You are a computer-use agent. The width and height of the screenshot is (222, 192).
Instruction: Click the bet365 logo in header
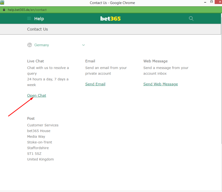click(x=110, y=19)
